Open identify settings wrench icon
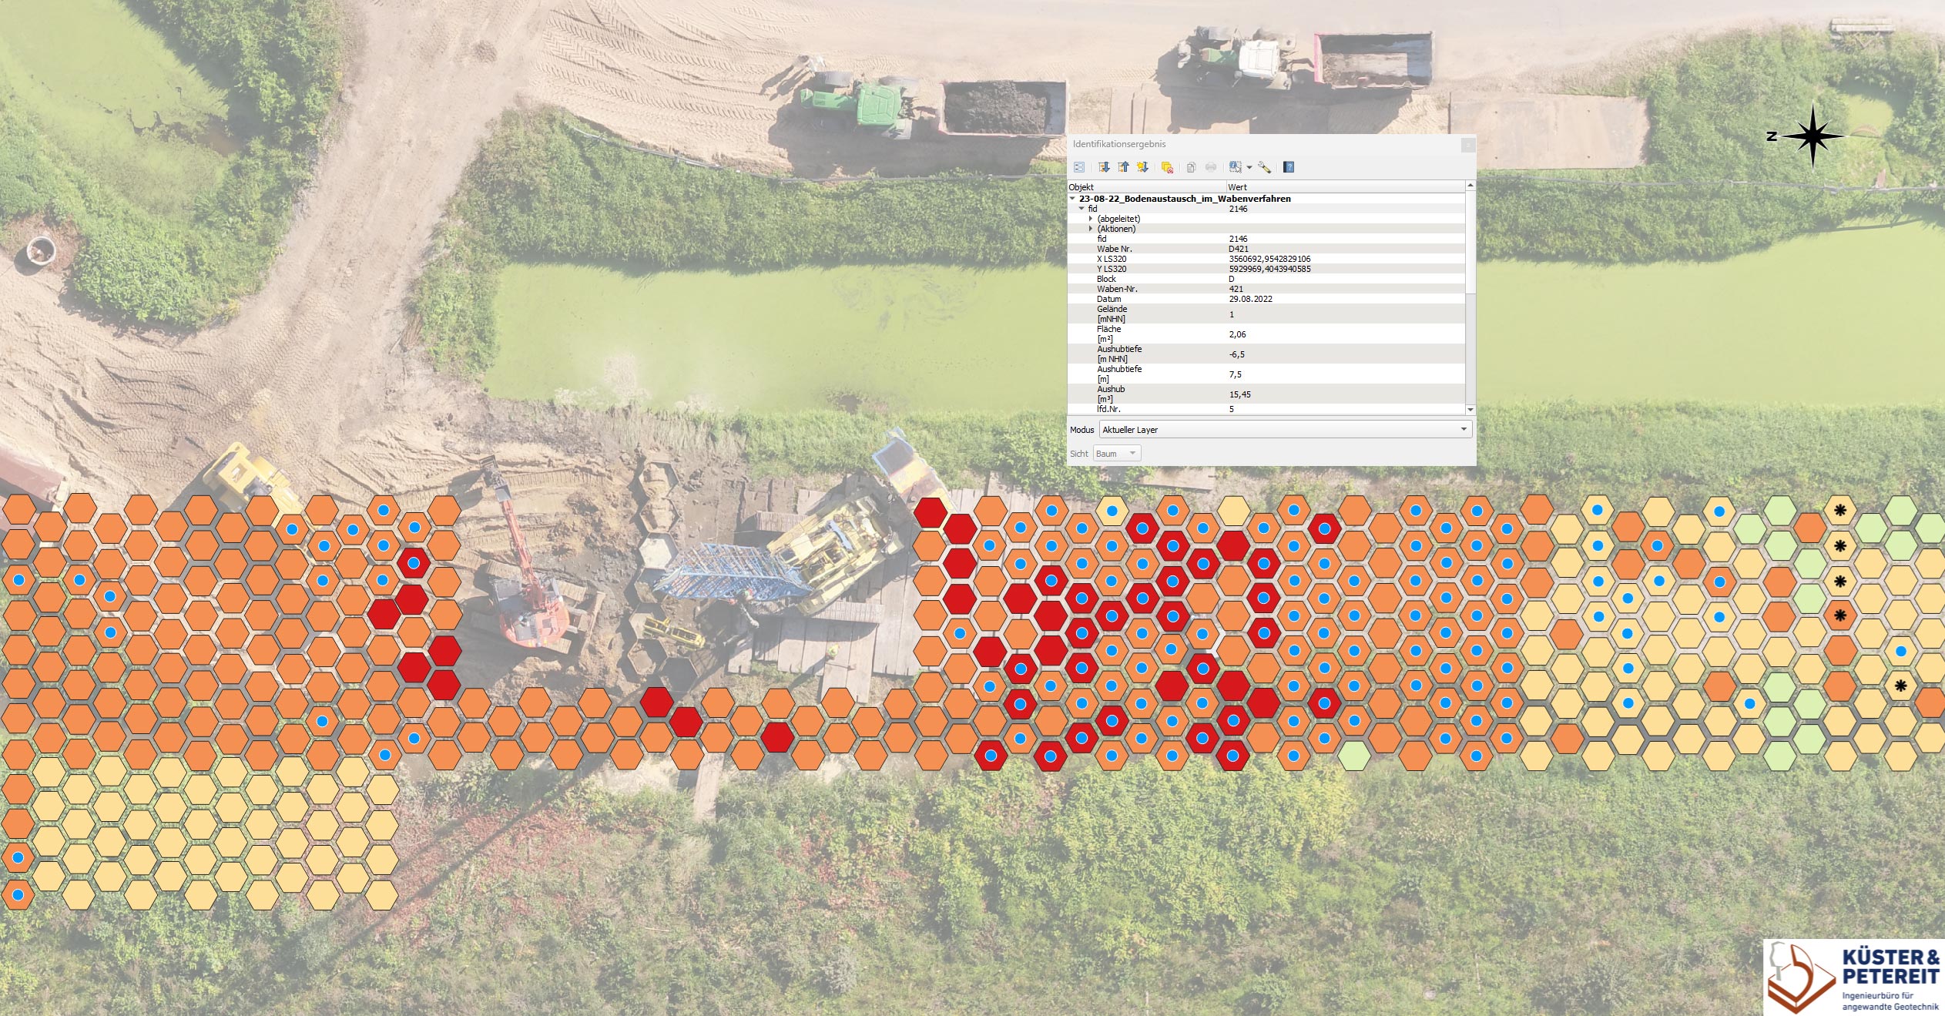Image resolution: width=1945 pixels, height=1016 pixels. tap(1264, 167)
